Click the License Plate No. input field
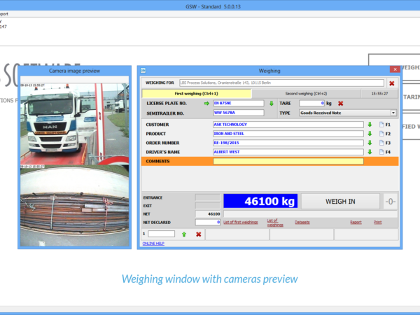The width and height of the screenshot is (420, 315). pos(239,103)
